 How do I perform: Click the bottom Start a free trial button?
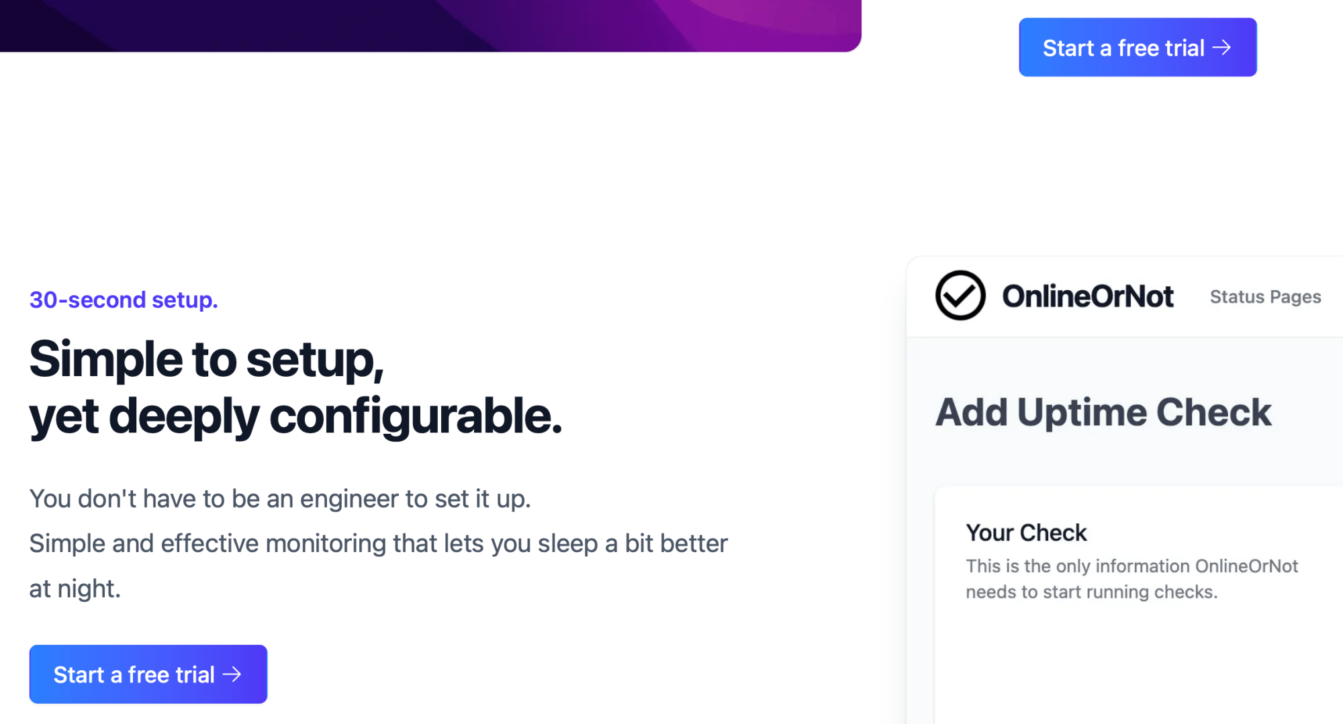tap(148, 674)
